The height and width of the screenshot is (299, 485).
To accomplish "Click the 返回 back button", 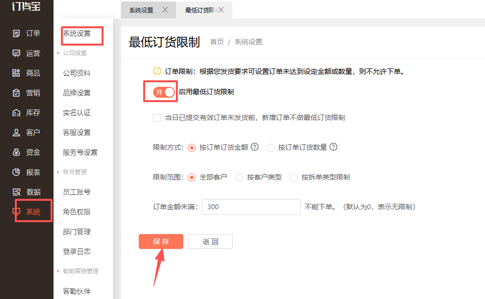I will [x=211, y=241].
